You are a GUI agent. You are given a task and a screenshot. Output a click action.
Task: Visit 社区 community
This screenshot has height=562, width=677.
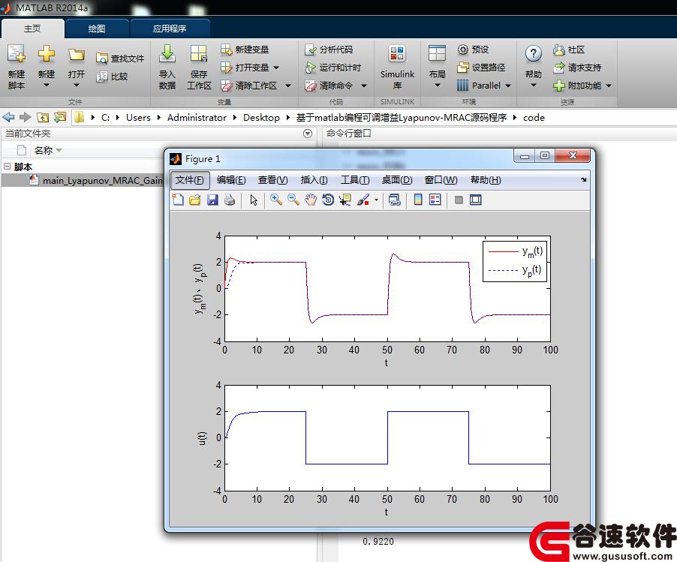[x=569, y=50]
